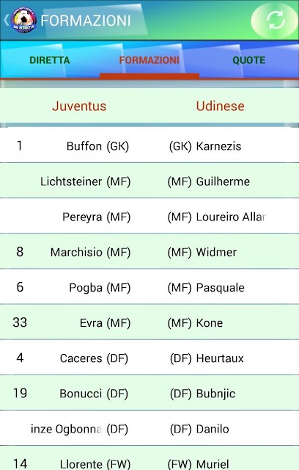The image size is (299, 470).
Task: Tap Llorente (FW) forward entry
Action: click(x=95, y=464)
